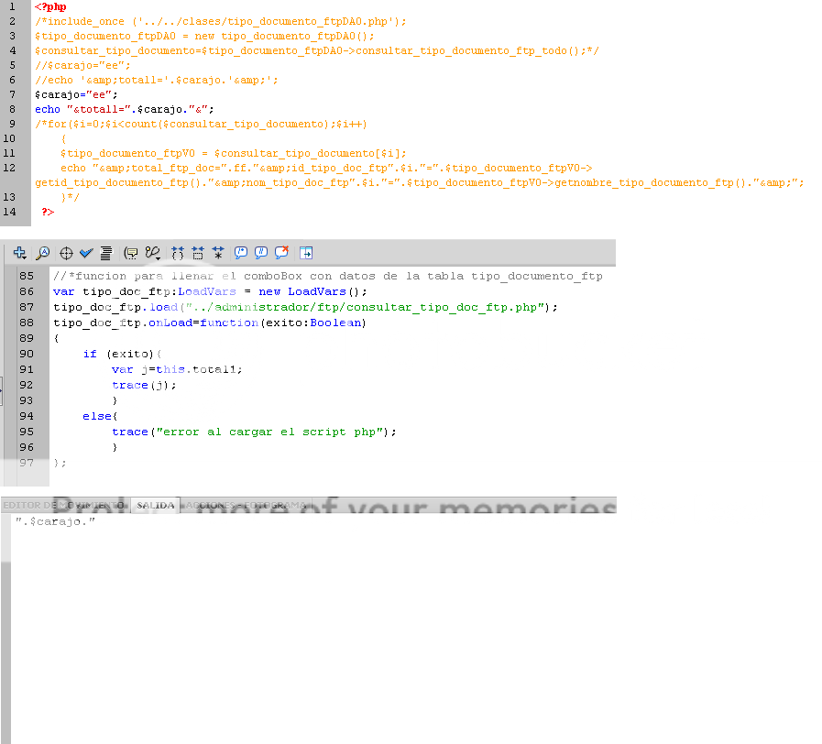The image size is (822, 744).
Task: Click the Insert target path crosshair icon
Action: 66,253
